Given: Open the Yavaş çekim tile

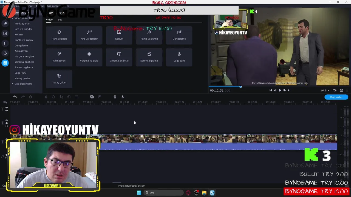Looking at the screenshot, I should 59,79.
